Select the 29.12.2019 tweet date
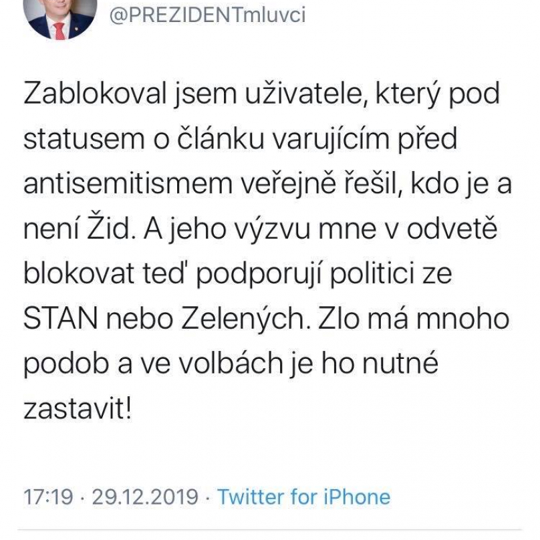 point(145,497)
